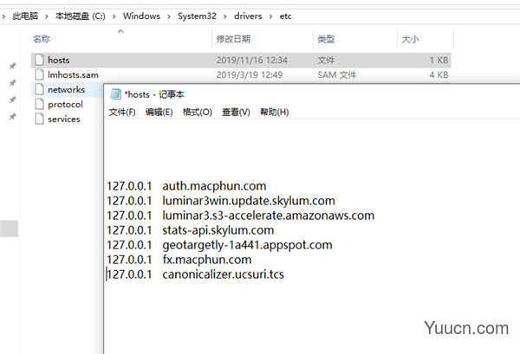Viewport: 520px width, 354px height.
Task: Open the 文件(F) menu in Notepad
Action: [x=122, y=113]
